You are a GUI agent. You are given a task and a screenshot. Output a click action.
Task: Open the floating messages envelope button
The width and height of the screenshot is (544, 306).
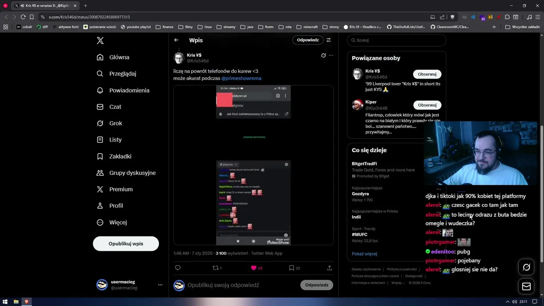(x=526, y=286)
